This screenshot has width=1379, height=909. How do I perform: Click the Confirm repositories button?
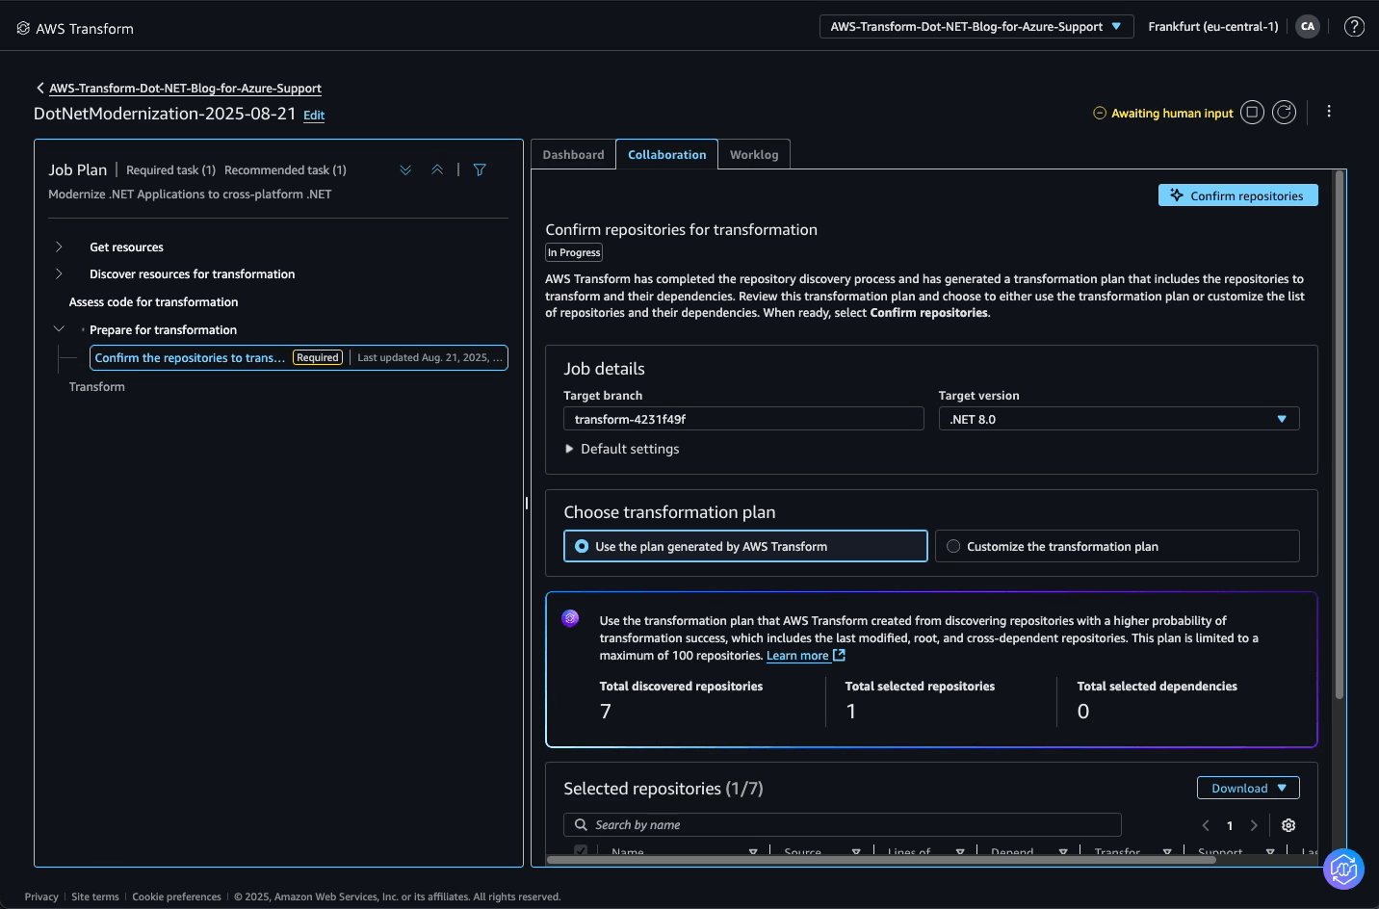tap(1237, 195)
